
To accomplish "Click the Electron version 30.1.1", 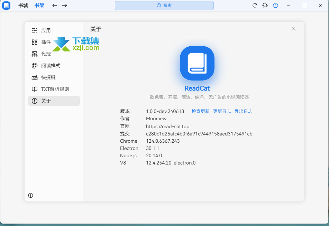I will tap(153, 149).
